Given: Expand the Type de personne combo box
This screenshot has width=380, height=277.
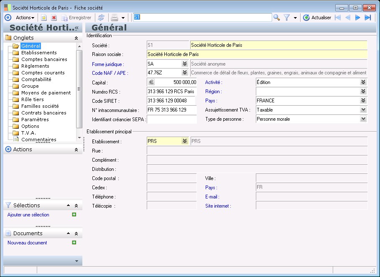Looking at the screenshot, I should point(363,119).
